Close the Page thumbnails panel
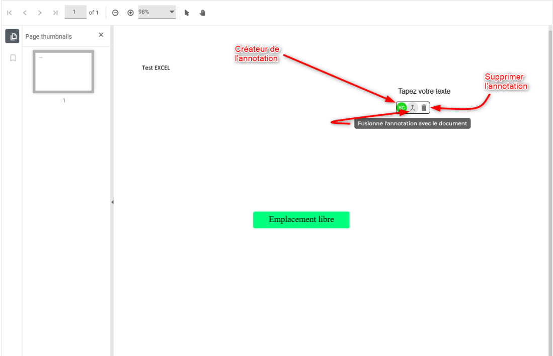Image resolution: width=553 pixels, height=356 pixels. pos(101,35)
